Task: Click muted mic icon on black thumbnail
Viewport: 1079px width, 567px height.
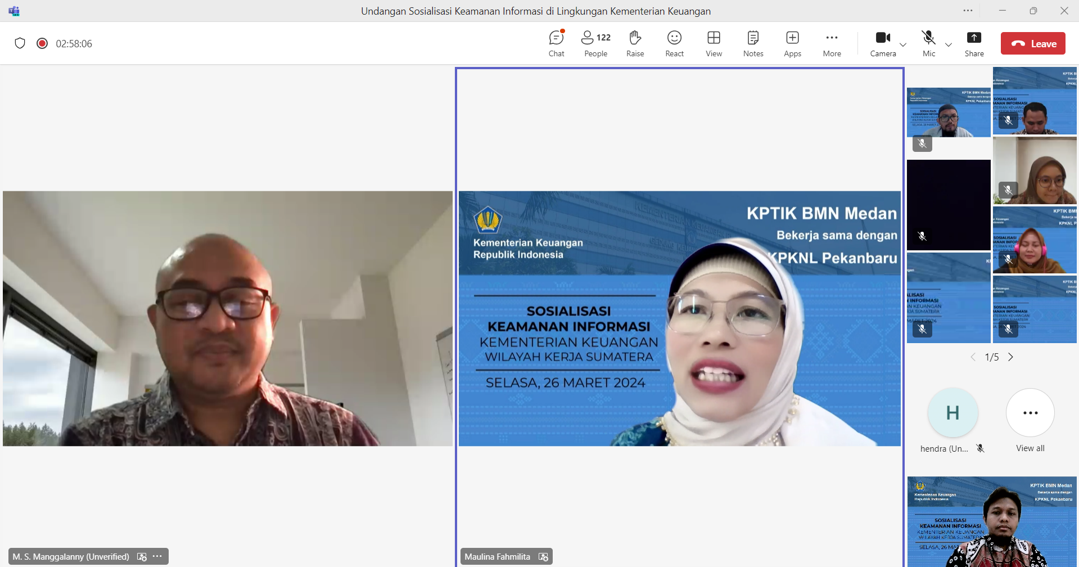Action: tap(922, 236)
